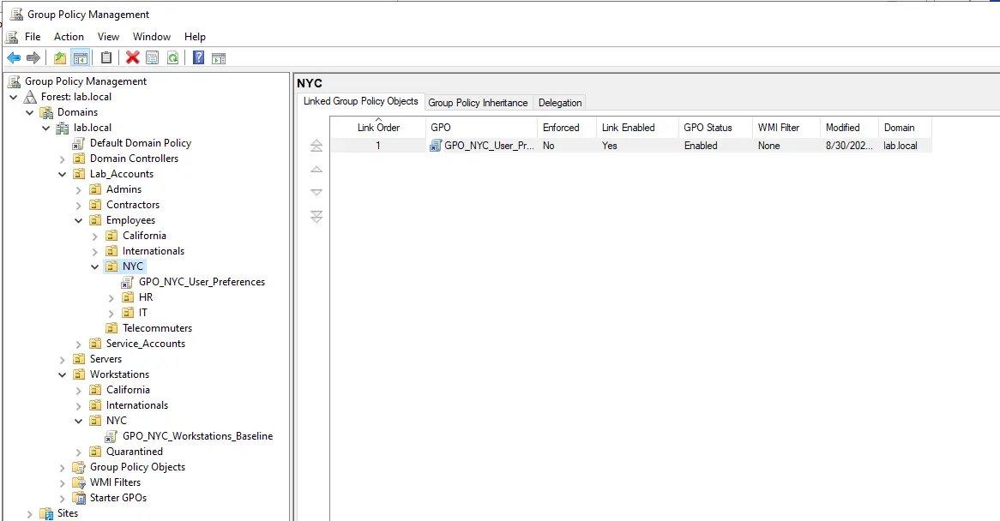Click the '8/30/202...' Modified cell

[849, 146]
